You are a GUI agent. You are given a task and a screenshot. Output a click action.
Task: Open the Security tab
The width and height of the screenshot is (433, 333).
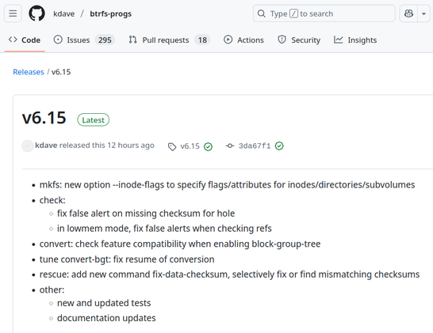tap(299, 40)
